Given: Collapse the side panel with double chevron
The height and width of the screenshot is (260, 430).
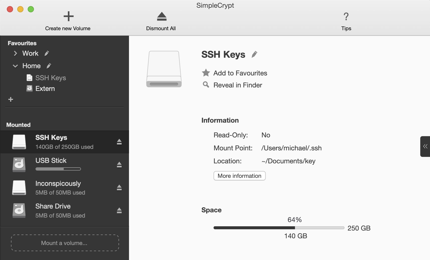Looking at the screenshot, I should pos(425,146).
